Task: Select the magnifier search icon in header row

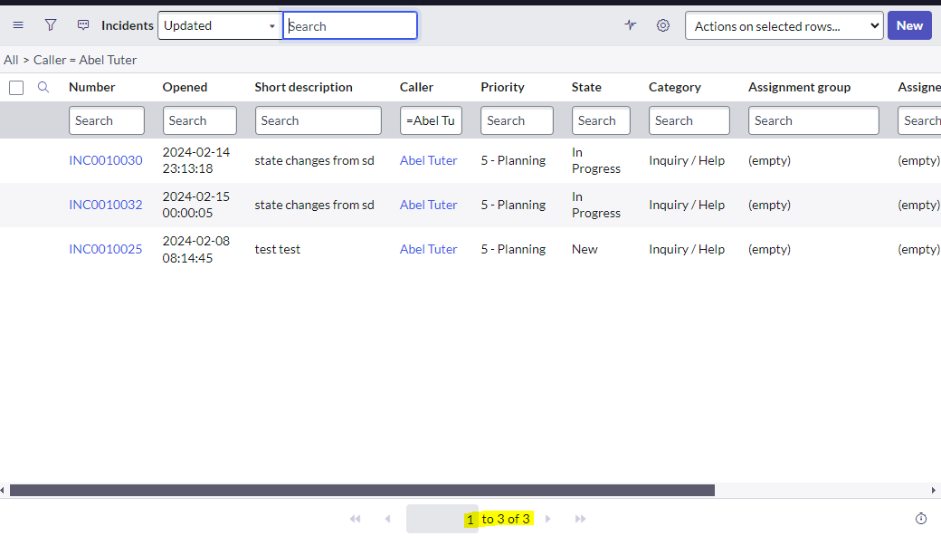Action: tap(43, 87)
